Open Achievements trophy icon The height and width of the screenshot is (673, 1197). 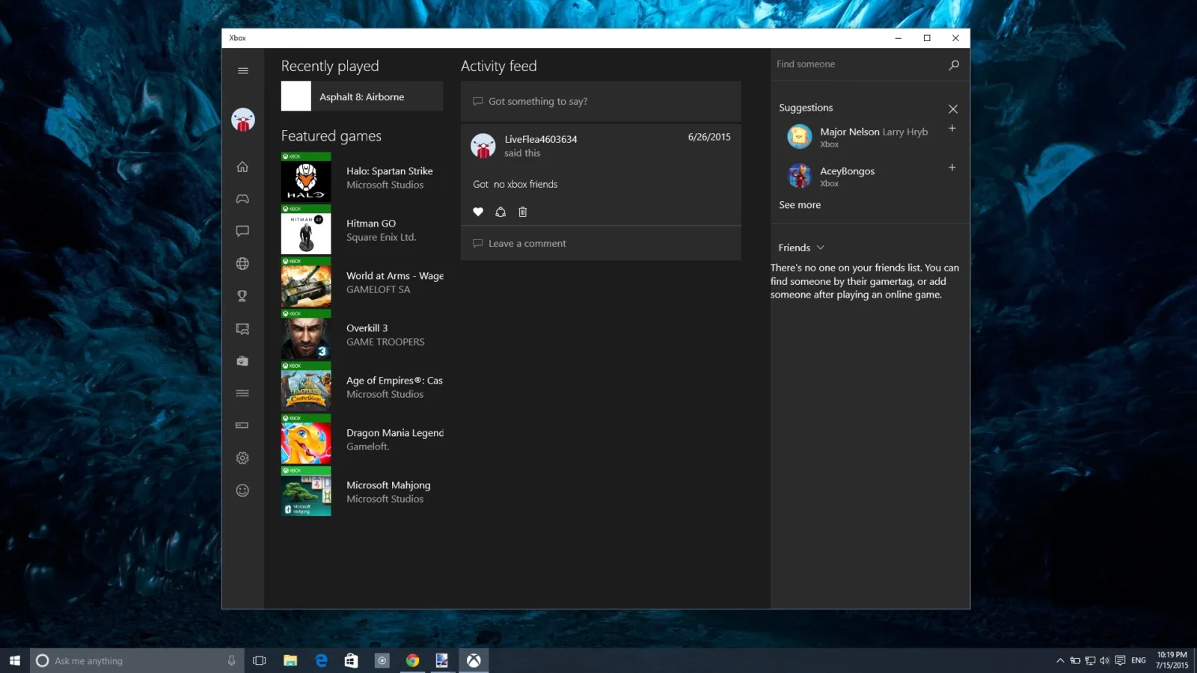coord(242,296)
